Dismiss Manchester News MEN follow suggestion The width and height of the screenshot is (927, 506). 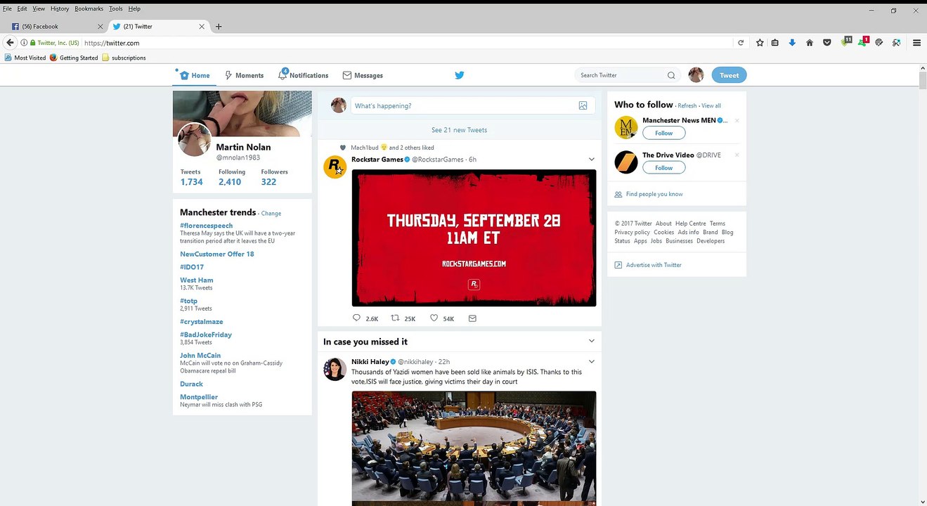click(737, 121)
